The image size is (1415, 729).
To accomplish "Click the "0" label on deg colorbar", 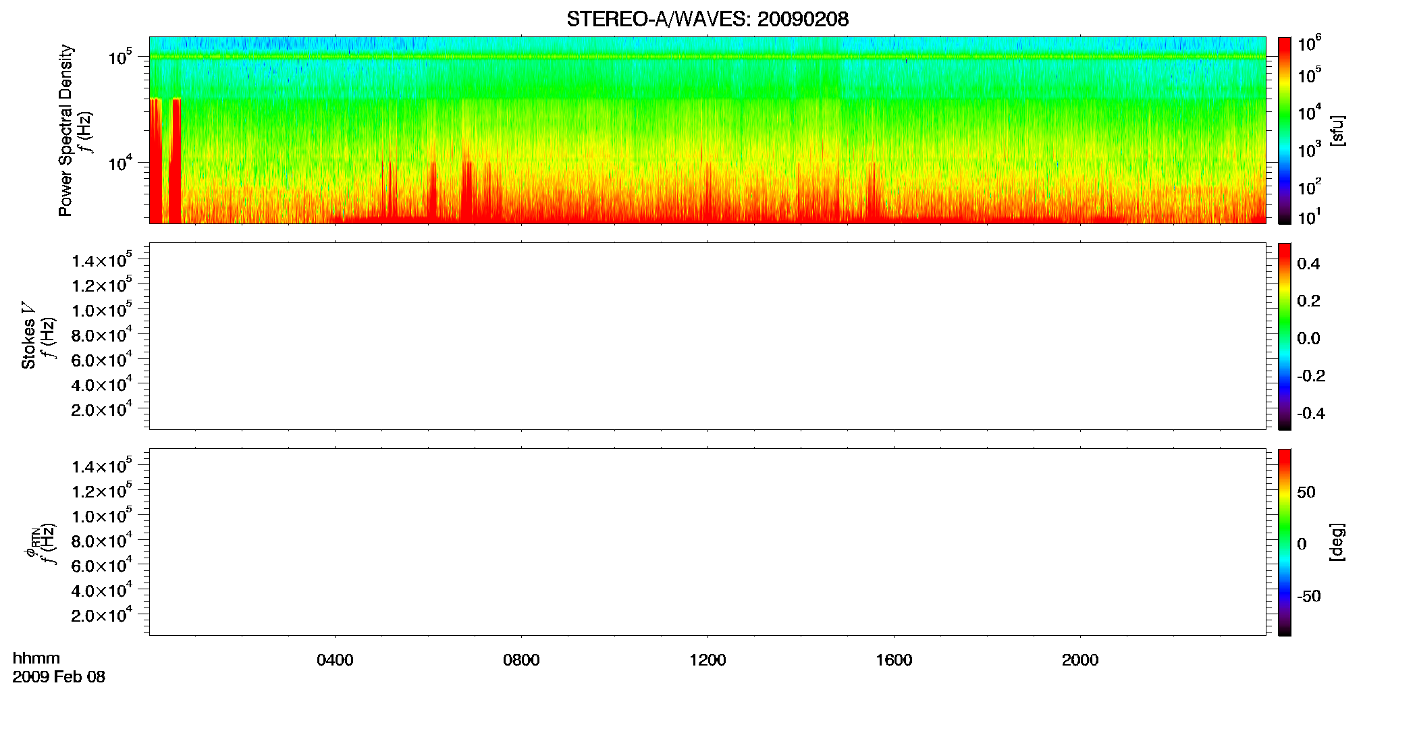I will click(1302, 544).
